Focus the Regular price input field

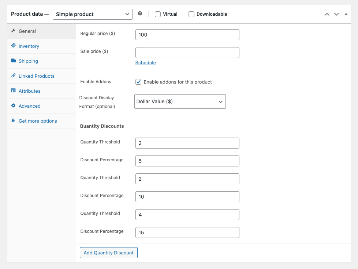[187, 35]
